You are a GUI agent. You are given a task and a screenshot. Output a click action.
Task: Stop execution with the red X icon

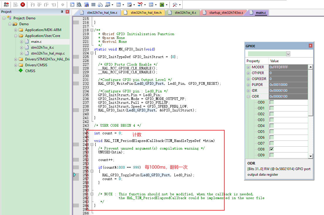pos(23,4)
